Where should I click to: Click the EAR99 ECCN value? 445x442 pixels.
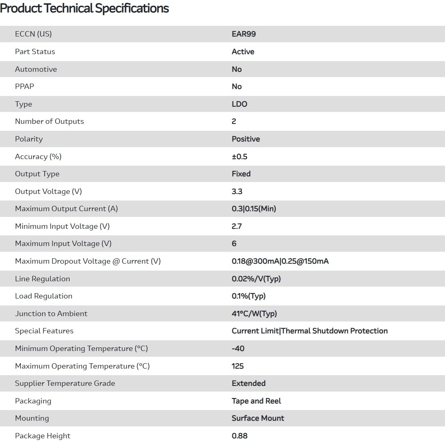pyautogui.click(x=244, y=34)
